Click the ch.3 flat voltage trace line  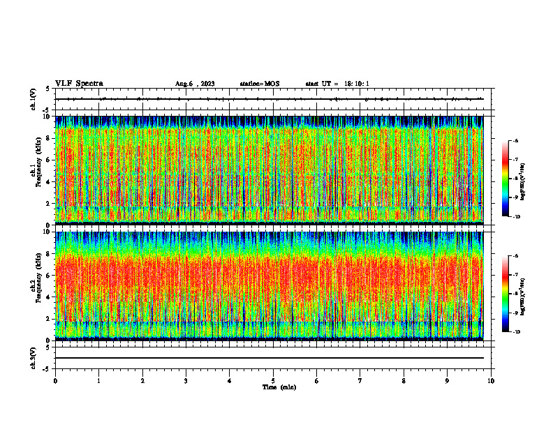point(270,358)
